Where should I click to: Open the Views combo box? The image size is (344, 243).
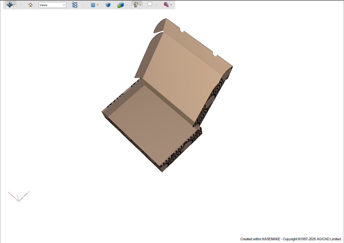pyautogui.click(x=52, y=5)
